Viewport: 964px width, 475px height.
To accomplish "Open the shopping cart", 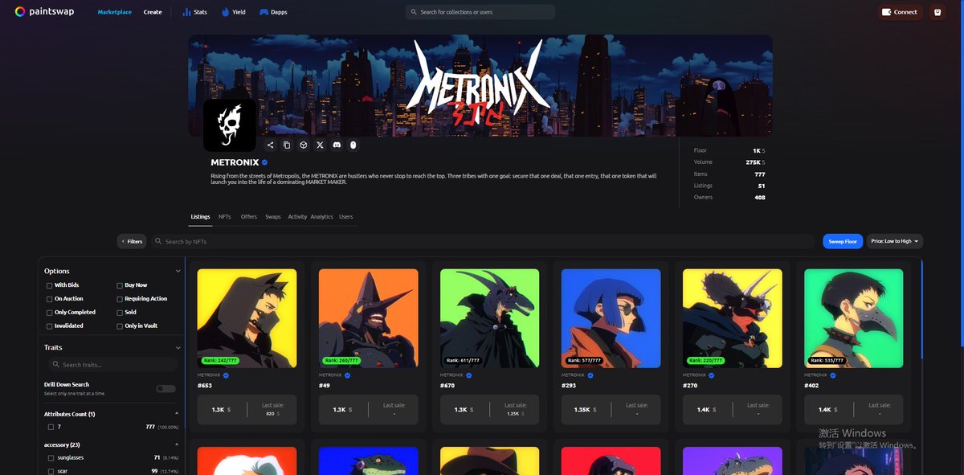I will point(937,12).
